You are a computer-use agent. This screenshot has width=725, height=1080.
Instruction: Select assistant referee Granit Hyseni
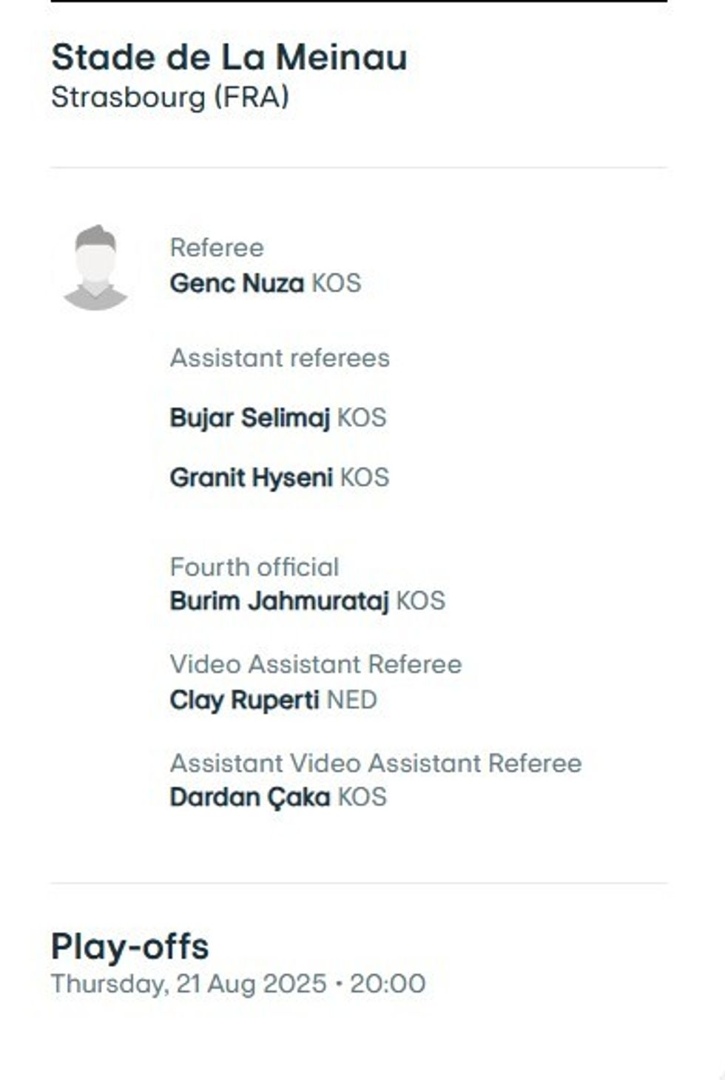pos(252,478)
